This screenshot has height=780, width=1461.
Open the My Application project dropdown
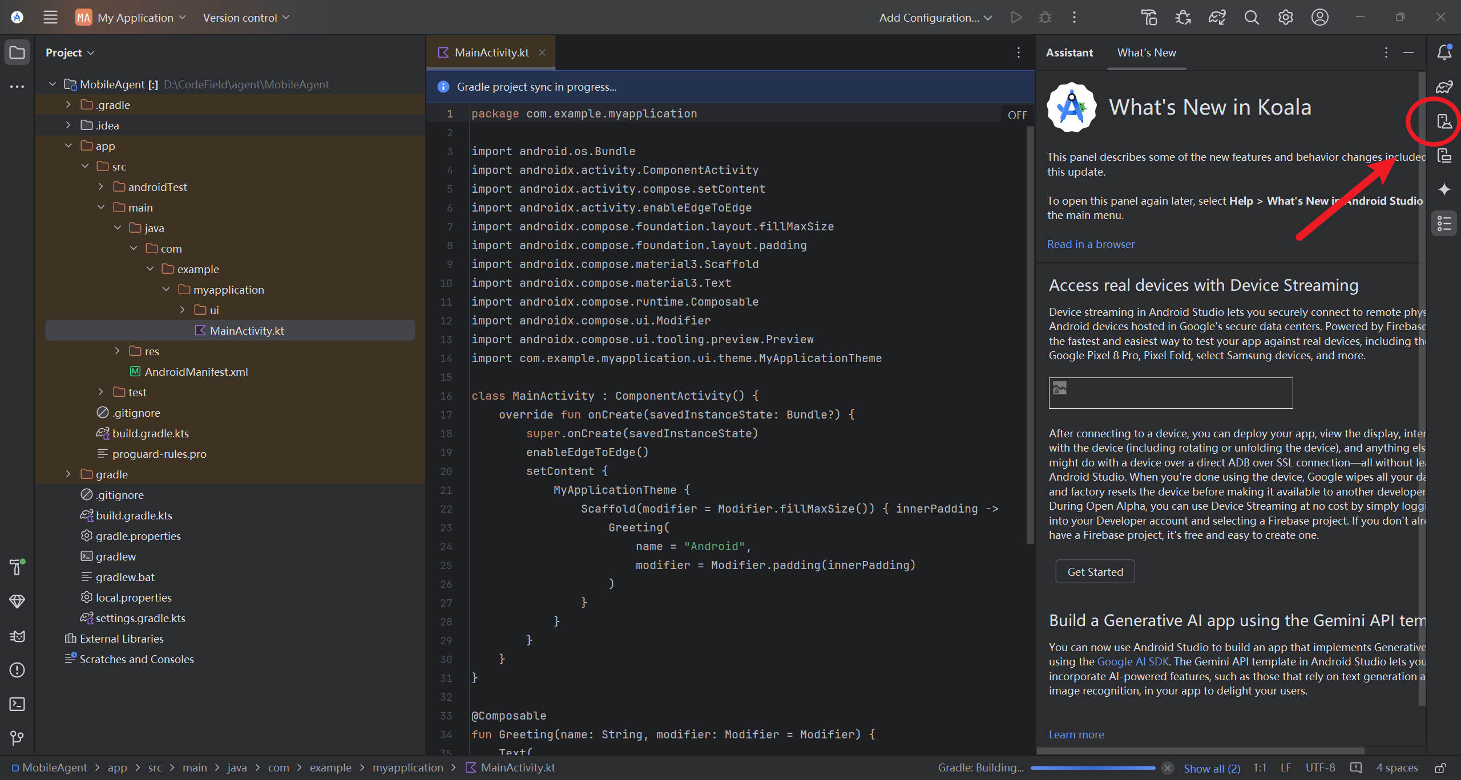131,17
